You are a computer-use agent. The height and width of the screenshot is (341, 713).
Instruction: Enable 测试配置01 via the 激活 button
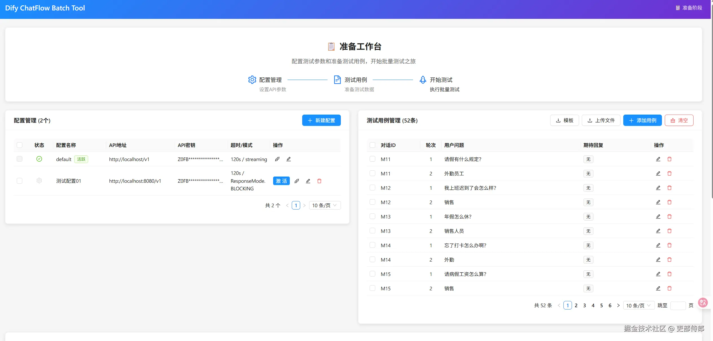[x=281, y=181]
